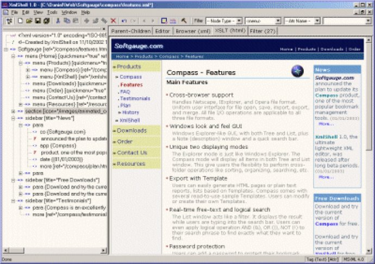Switch to the Editor tab
The width and height of the screenshot is (375, 264).
pyautogui.click(x=162, y=31)
